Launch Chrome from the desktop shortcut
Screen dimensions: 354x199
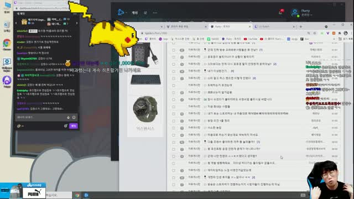[7, 44]
